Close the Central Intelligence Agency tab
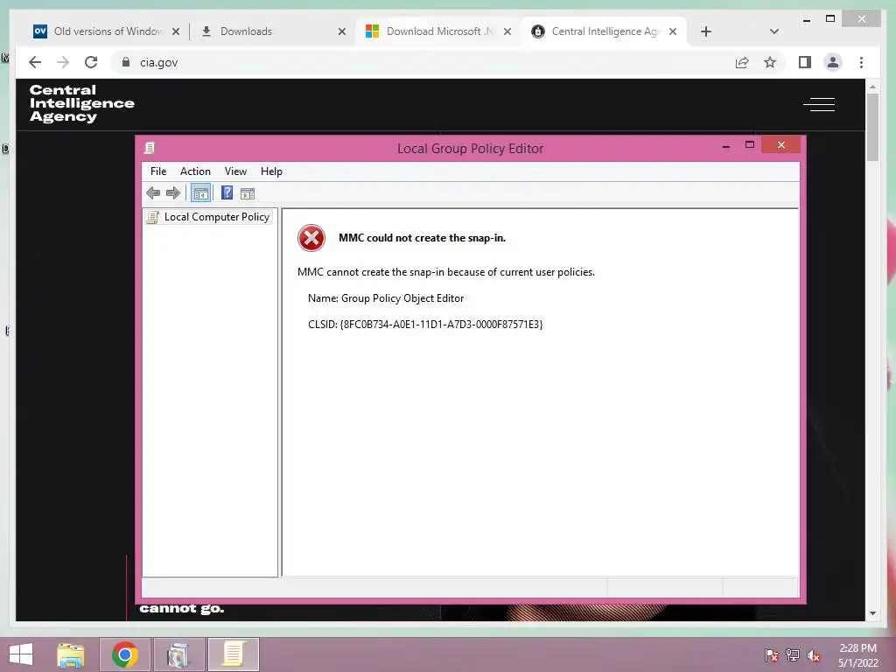 (673, 31)
